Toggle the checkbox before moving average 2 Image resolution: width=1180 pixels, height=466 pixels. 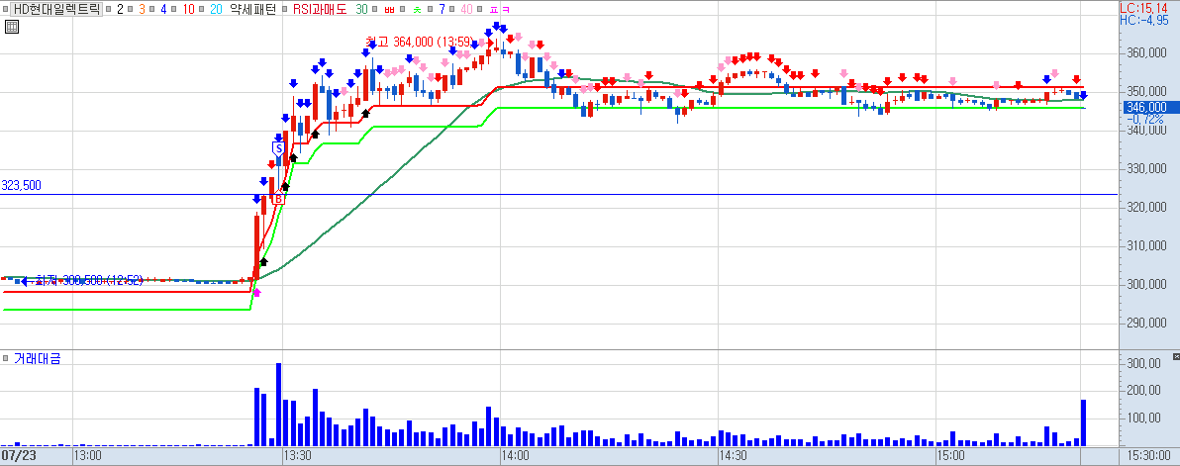pyautogui.click(x=108, y=9)
